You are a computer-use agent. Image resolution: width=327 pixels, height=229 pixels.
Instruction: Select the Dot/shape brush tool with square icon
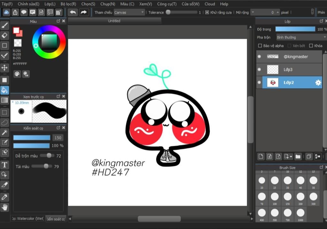click(4, 45)
